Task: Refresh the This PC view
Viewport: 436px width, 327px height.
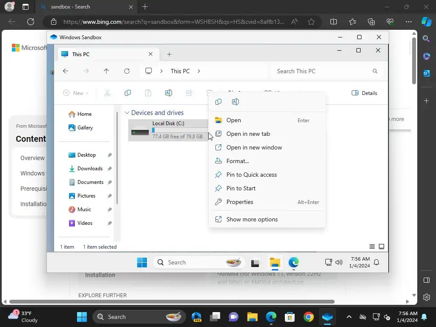Action: [127, 71]
